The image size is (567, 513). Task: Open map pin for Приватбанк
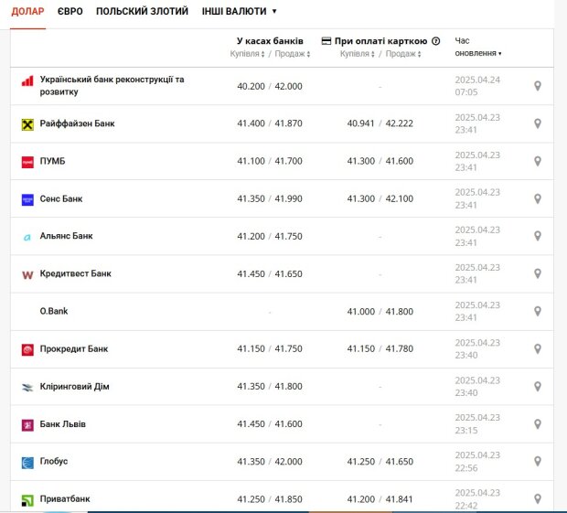coord(538,499)
